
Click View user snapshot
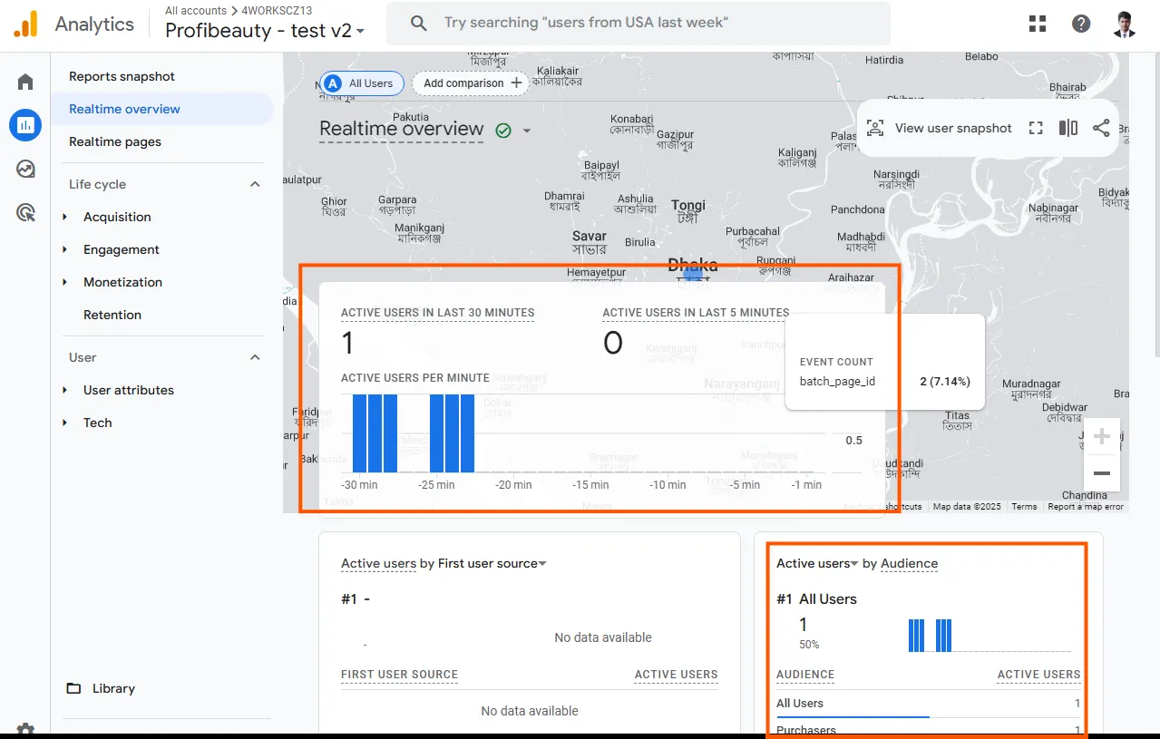click(x=939, y=128)
